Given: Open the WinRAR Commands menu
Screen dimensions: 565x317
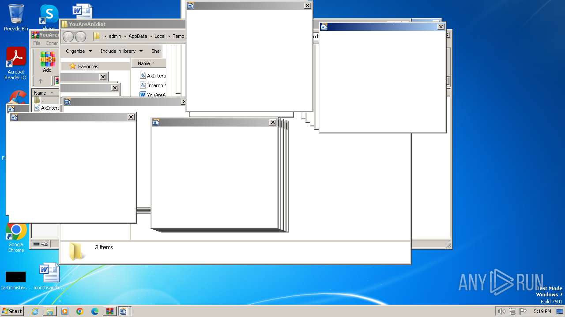Looking at the screenshot, I should [x=52, y=43].
